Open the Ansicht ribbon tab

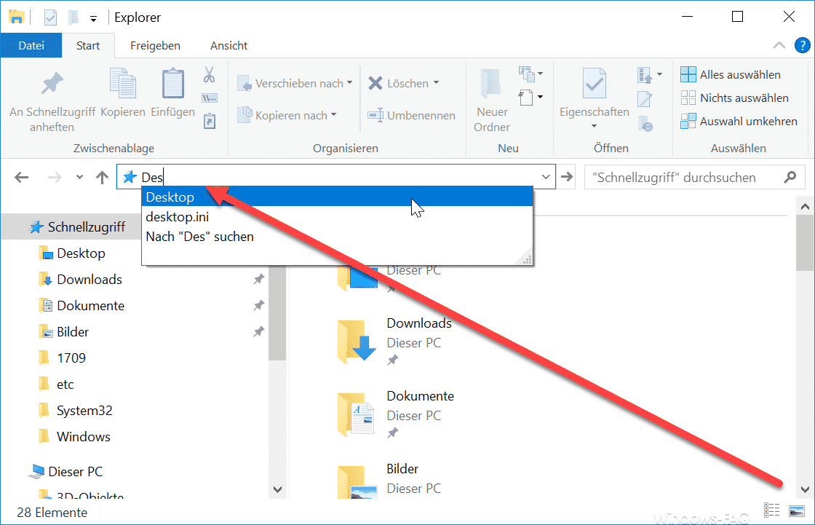tap(228, 45)
